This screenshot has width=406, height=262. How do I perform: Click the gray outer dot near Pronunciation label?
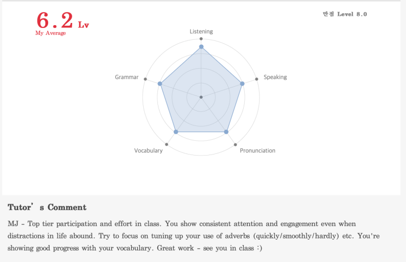tap(236, 145)
